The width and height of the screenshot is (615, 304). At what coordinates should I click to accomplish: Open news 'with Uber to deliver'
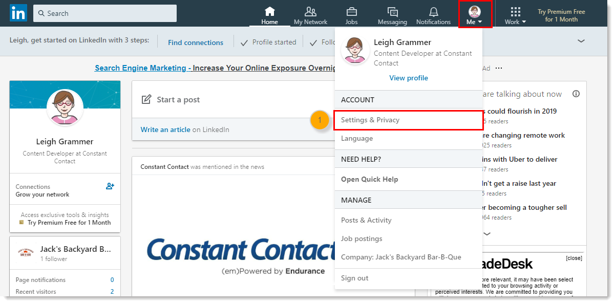click(x=519, y=159)
